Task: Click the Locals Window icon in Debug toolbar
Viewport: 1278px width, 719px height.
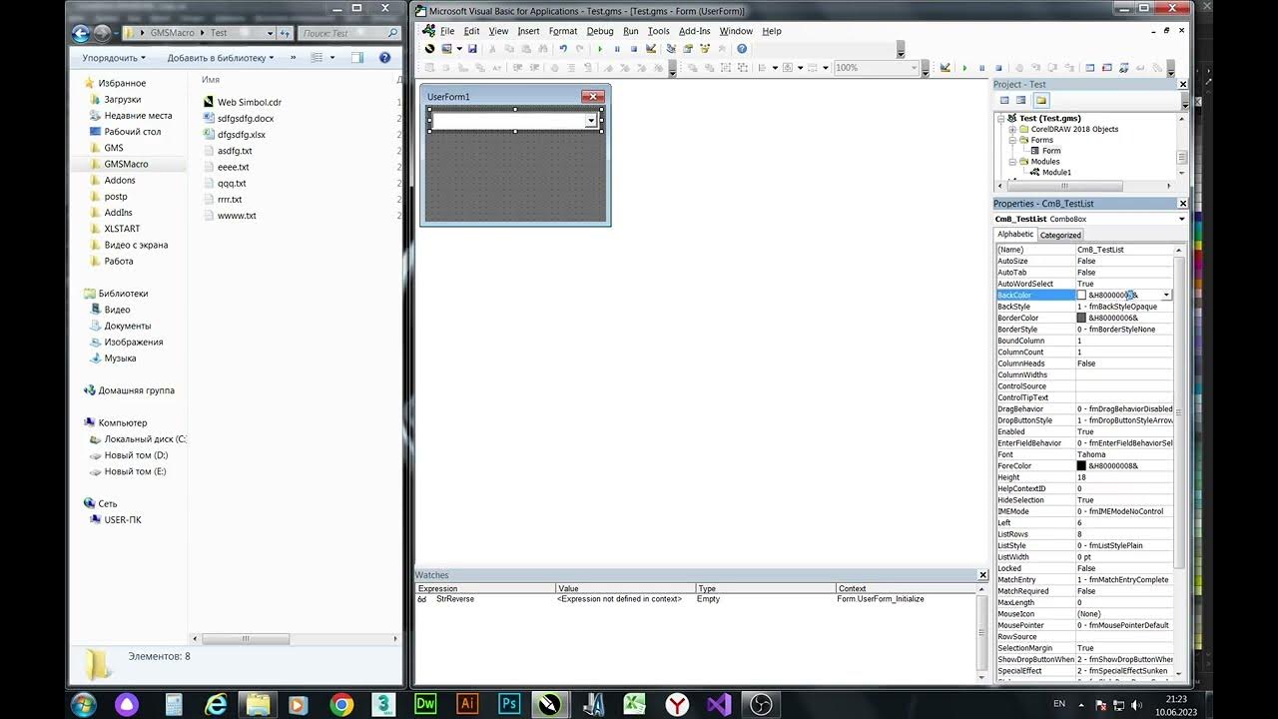Action: click(1089, 68)
